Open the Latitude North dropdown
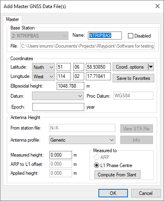164x201 pixels. click(43, 67)
